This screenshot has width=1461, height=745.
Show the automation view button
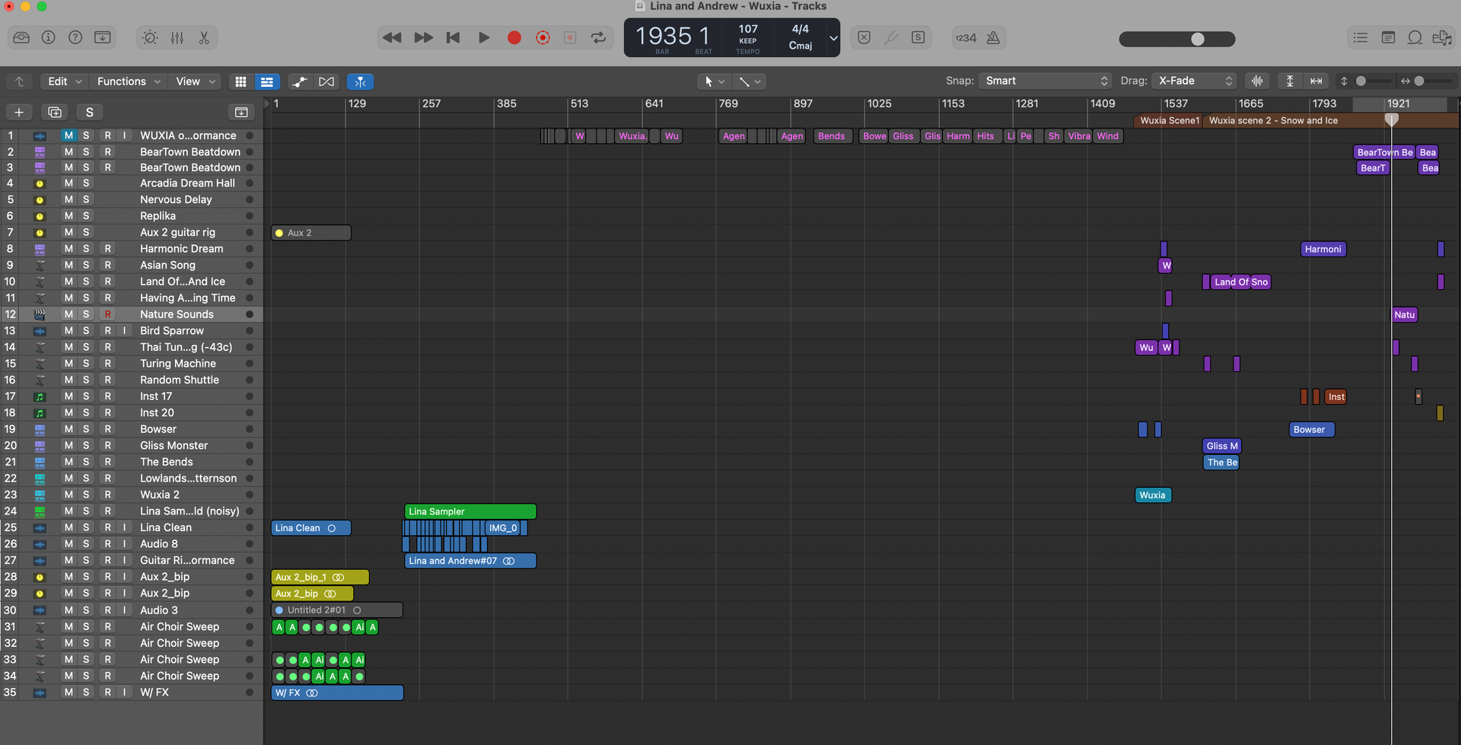pos(300,81)
